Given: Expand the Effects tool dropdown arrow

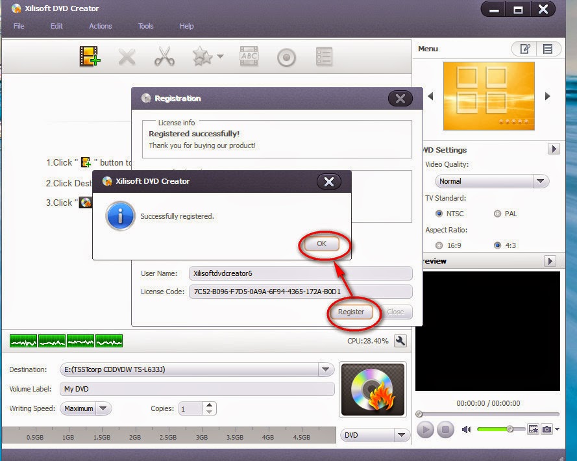Looking at the screenshot, I should tap(220, 56).
